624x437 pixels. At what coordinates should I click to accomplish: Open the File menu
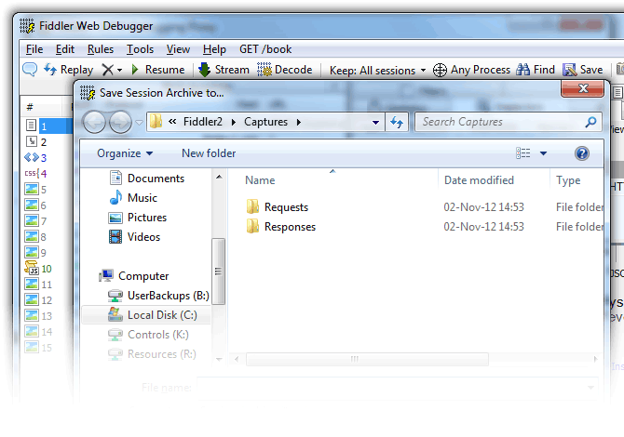[34, 49]
